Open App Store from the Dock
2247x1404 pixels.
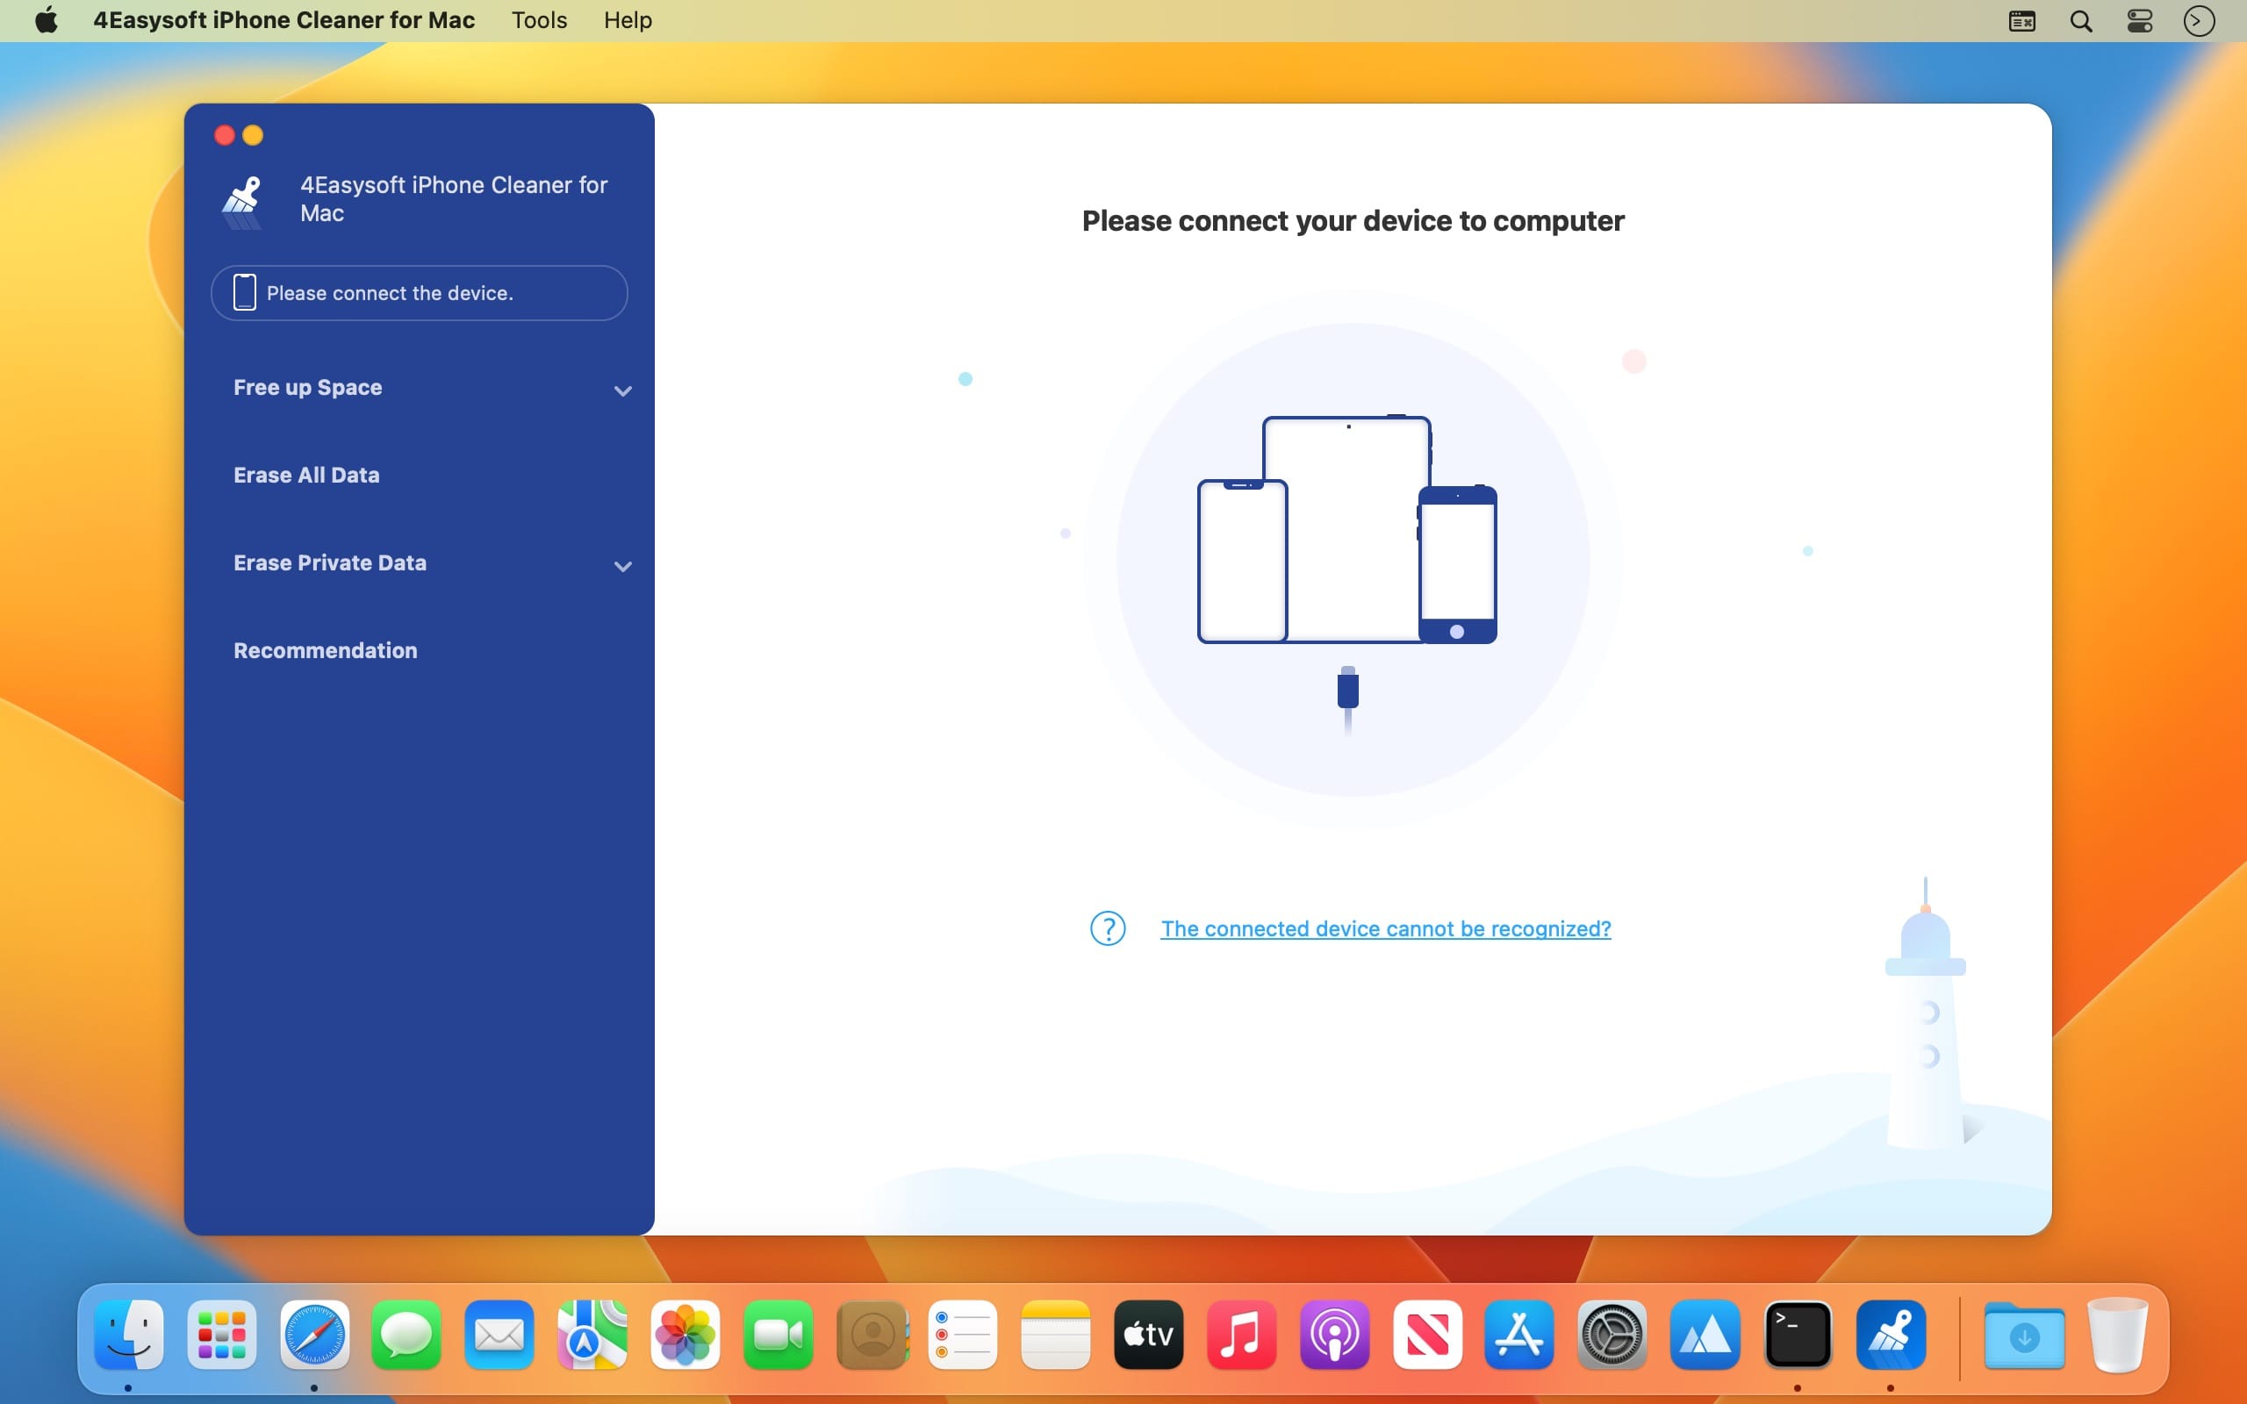coord(1518,1336)
